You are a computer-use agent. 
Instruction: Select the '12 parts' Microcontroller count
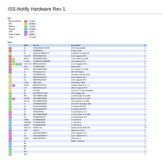click(x=32, y=21)
